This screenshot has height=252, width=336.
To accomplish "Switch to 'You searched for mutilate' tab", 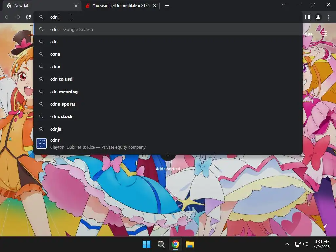I will coord(121,6).
